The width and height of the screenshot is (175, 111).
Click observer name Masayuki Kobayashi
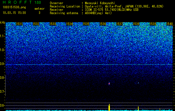pos(100,3)
